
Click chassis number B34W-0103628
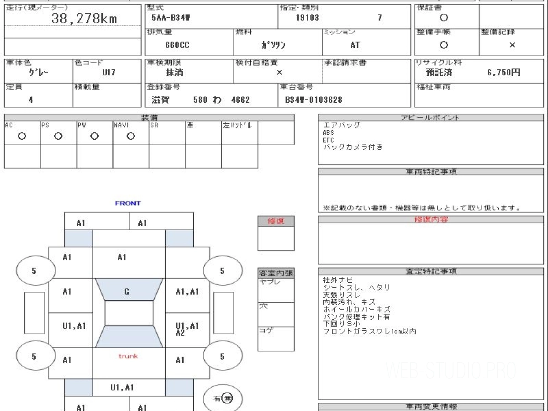pyautogui.click(x=313, y=100)
